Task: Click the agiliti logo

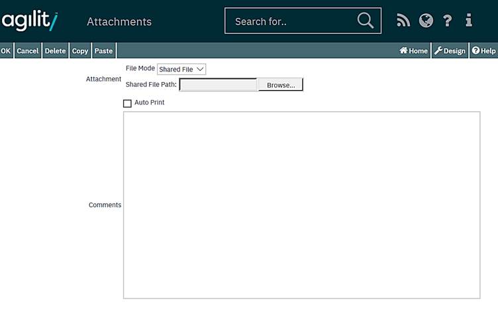Action: tap(29, 21)
